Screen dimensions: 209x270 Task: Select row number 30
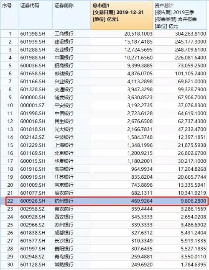tap(10, 265)
